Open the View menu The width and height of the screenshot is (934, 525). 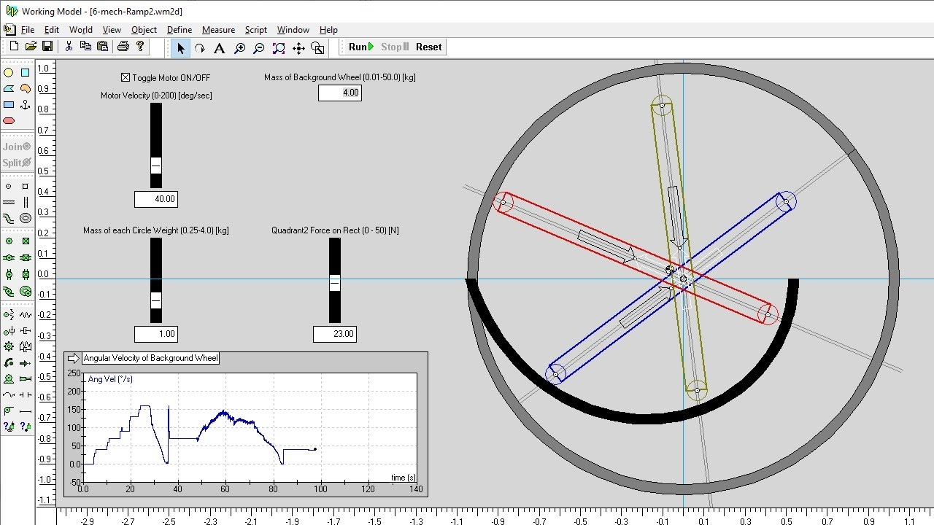pyautogui.click(x=112, y=30)
